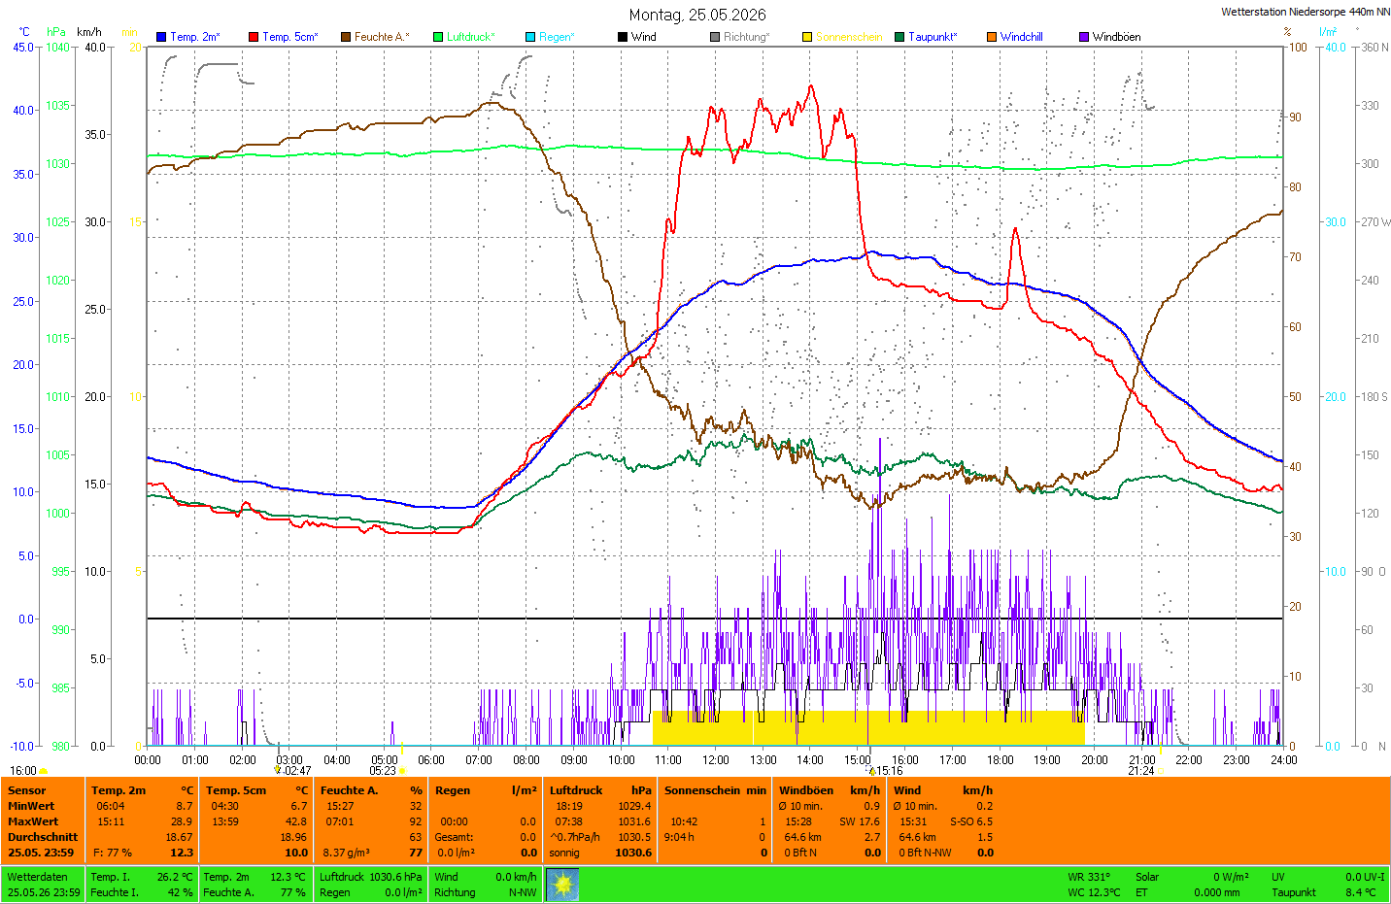Click the "Temp. 5cm*" legend label
1391x904 pixels.
click(x=290, y=37)
